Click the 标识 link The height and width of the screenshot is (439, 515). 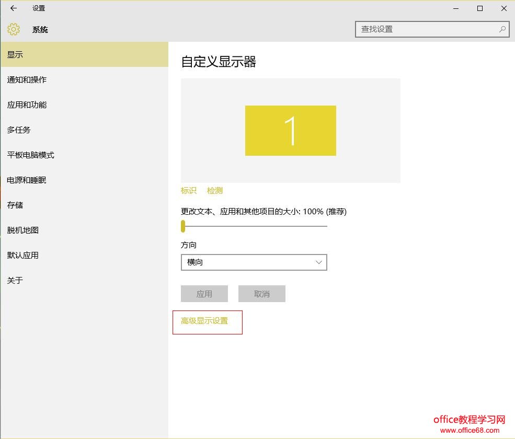(189, 191)
